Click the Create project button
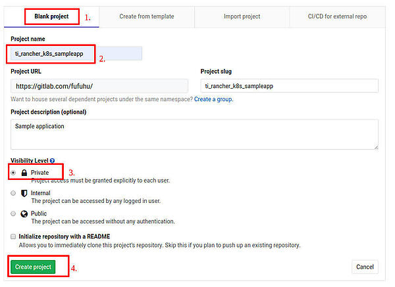 (33, 267)
